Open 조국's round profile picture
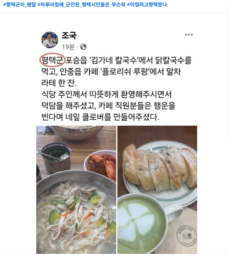 point(50,40)
